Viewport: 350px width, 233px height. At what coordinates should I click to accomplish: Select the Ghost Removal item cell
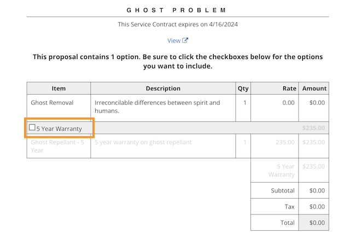pyautogui.click(x=52, y=102)
